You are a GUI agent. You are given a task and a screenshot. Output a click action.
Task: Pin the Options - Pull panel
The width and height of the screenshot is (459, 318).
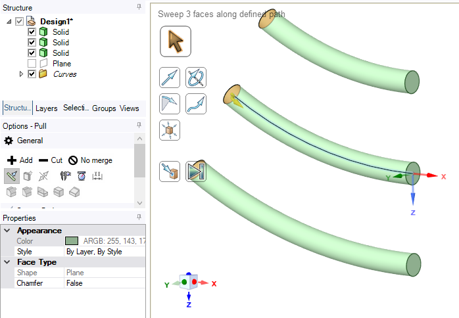(x=139, y=125)
